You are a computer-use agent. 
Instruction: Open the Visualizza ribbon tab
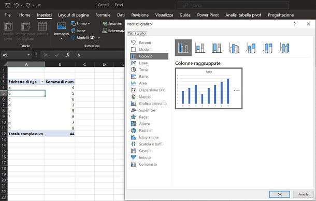click(x=164, y=15)
